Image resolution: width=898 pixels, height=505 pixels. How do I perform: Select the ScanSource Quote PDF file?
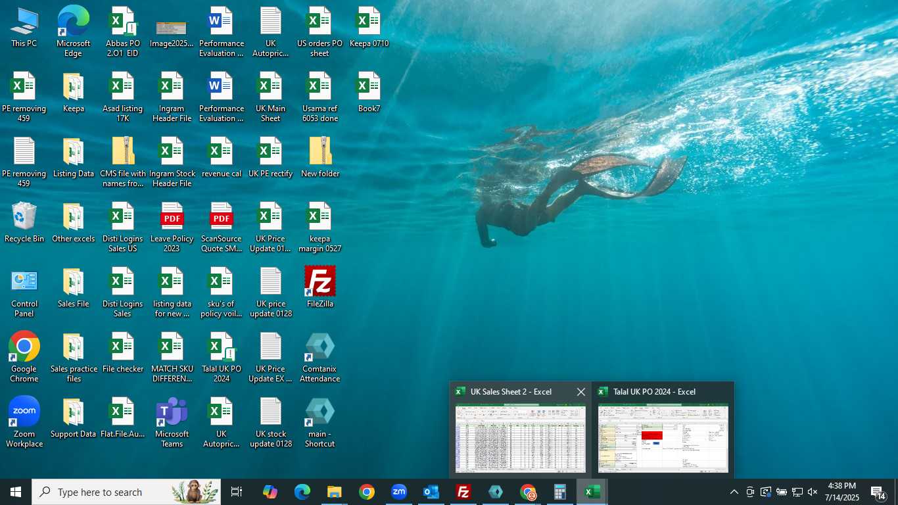(x=221, y=227)
